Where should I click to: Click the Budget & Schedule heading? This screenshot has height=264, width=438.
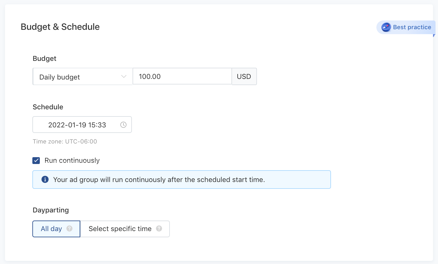tap(60, 27)
